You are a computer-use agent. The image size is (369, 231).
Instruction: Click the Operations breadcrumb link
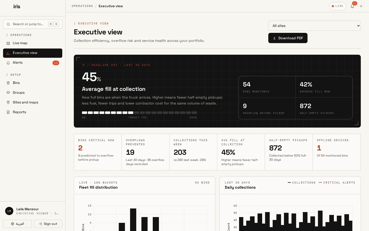pyautogui.click(x=82, y=6)
